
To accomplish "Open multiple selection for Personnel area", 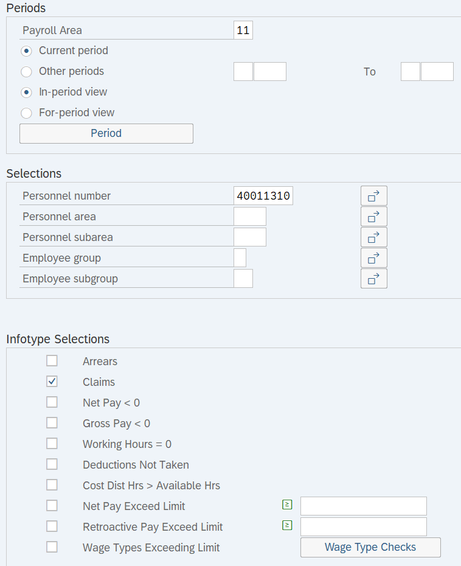I will [x=373, y=217].
